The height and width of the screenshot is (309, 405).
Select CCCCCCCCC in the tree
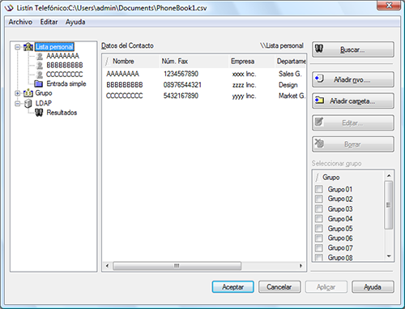click(65, 75)
